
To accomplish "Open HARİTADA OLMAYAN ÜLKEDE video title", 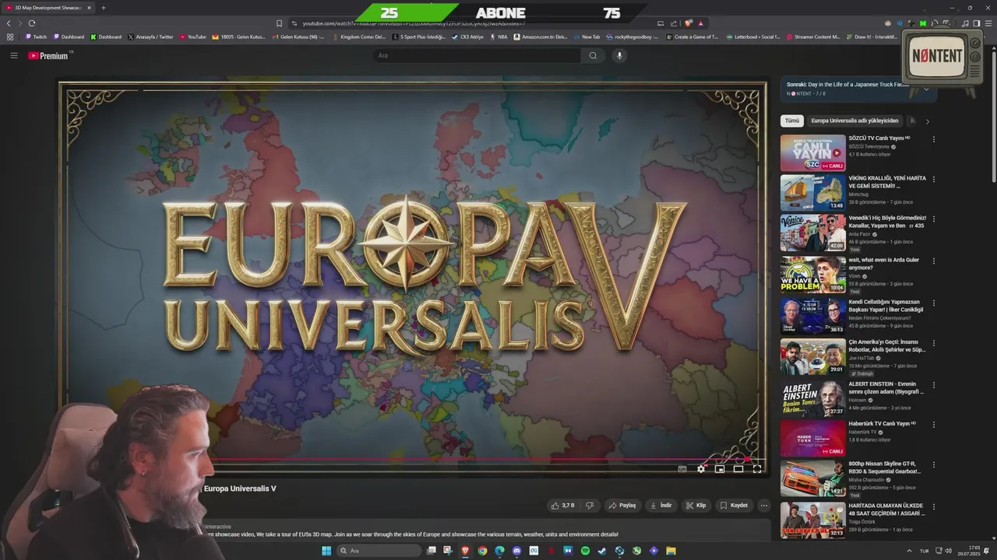I will (x=887, y=509).
